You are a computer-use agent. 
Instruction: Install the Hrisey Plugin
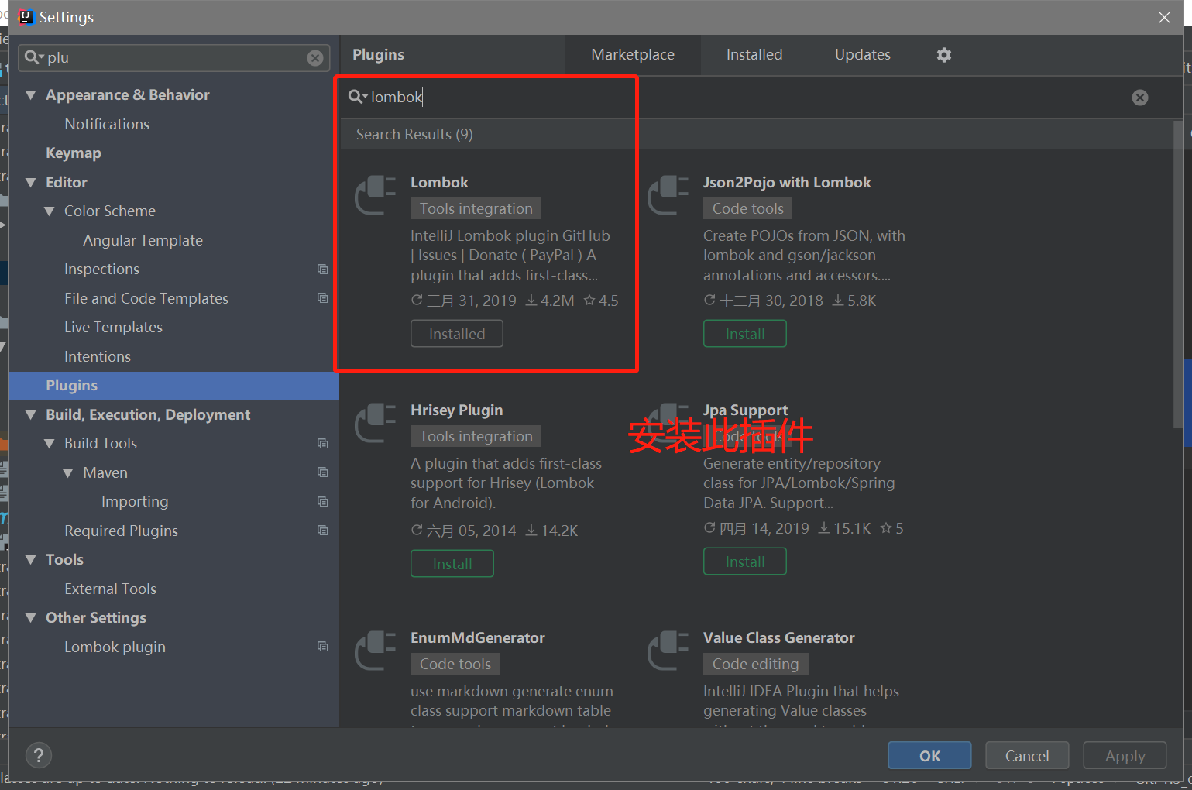click(x=452, y=564)
